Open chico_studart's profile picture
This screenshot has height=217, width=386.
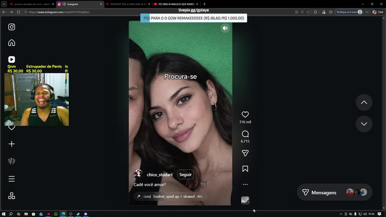point(138,174)
